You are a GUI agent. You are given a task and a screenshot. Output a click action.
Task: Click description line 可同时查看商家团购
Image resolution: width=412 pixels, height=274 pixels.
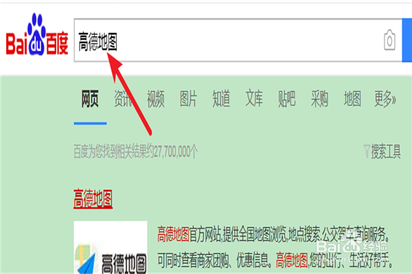[275, 260]
